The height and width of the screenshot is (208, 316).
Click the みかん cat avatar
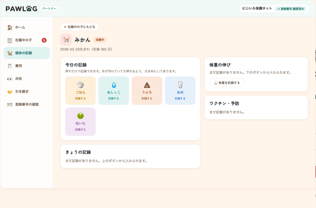(66, 40)
